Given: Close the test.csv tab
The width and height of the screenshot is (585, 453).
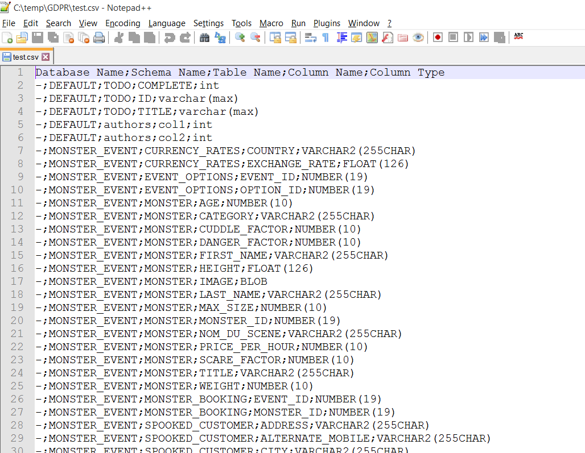Looking at the screenshot, I should (46, 57).
